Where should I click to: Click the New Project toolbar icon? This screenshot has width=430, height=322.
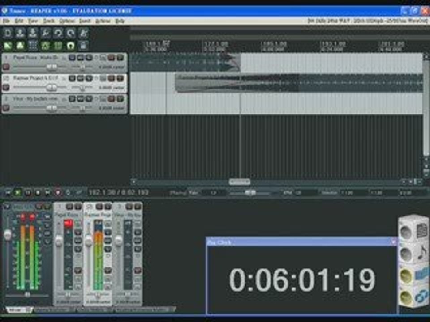click(8, 33)
